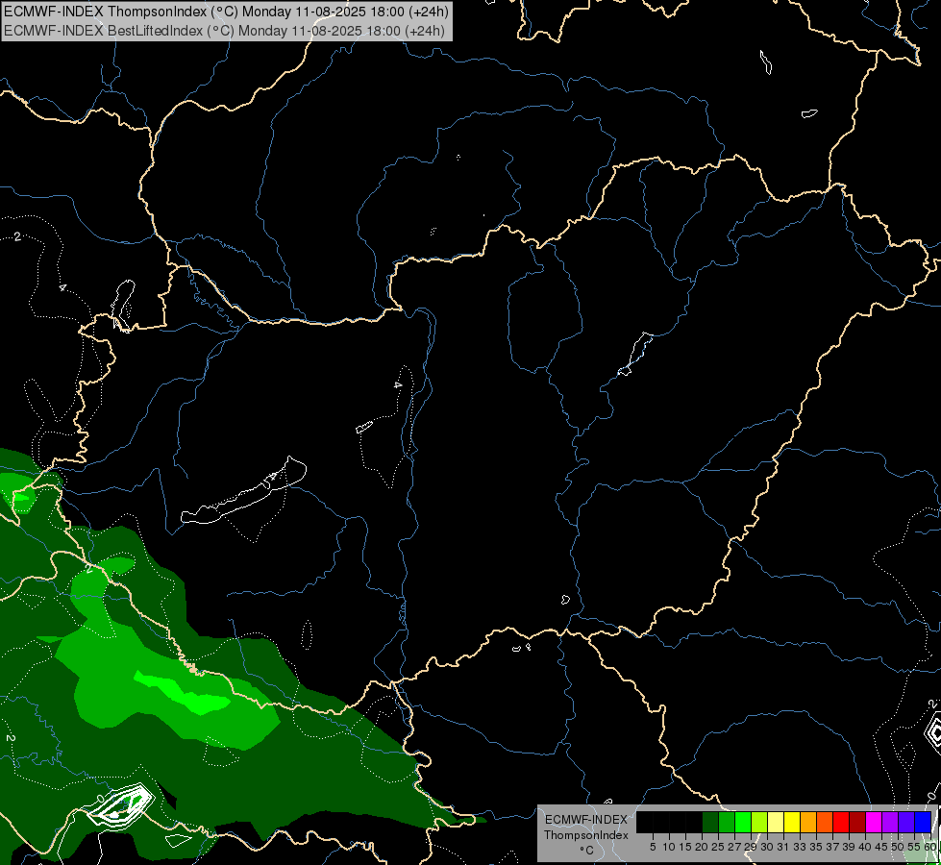941x865 pixels.
Task: Select the pure yellow 31–33 legend swatch
Action: (x=792, y=822)
